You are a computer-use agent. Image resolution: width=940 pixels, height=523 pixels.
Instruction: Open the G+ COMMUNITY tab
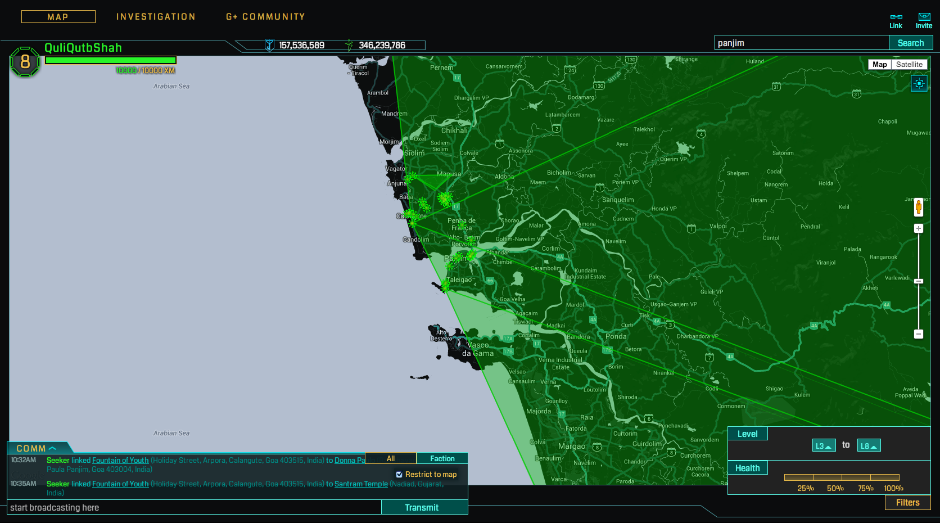point(265,17)
